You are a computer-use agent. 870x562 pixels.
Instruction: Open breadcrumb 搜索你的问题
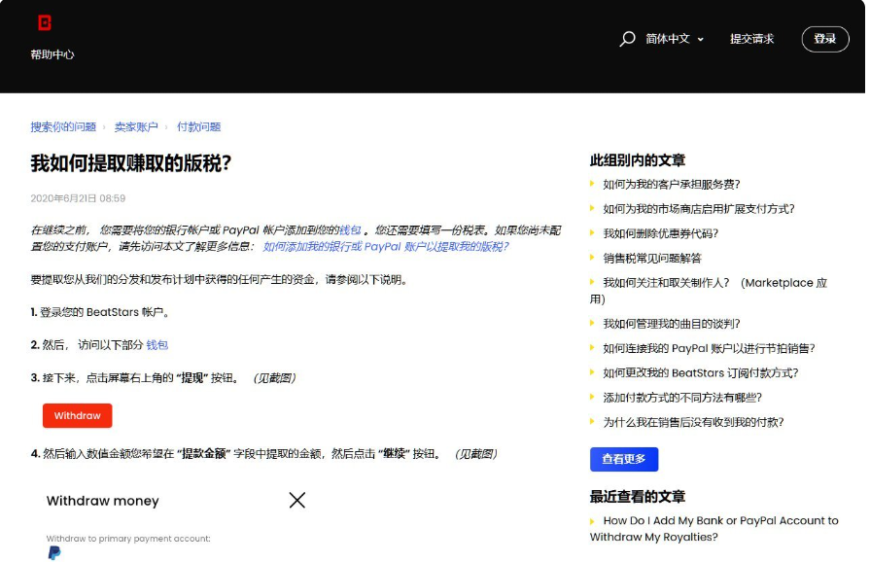tap(63, 127)
